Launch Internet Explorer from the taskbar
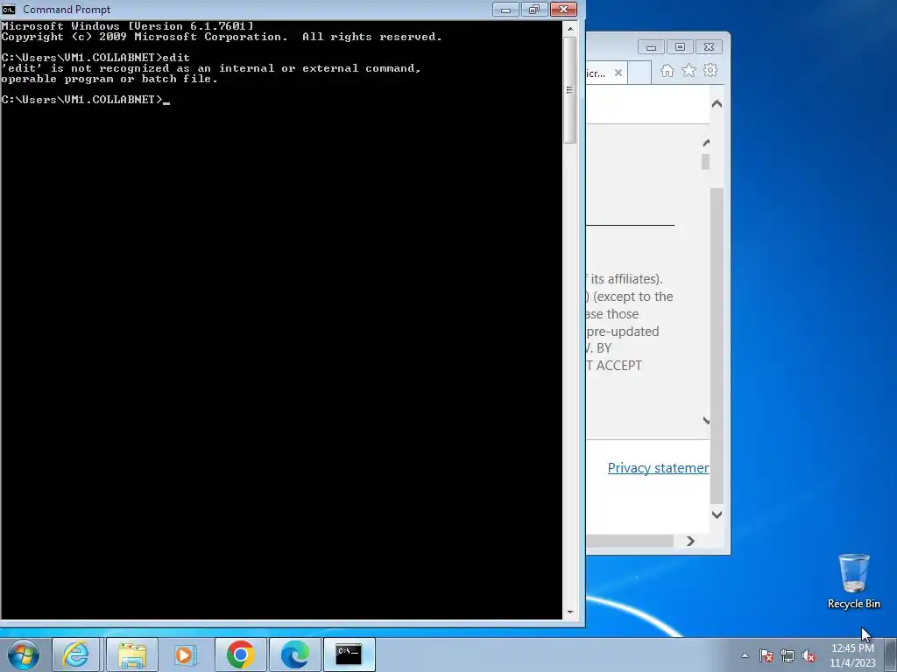The image size is (897, 672). pos(77,654)
